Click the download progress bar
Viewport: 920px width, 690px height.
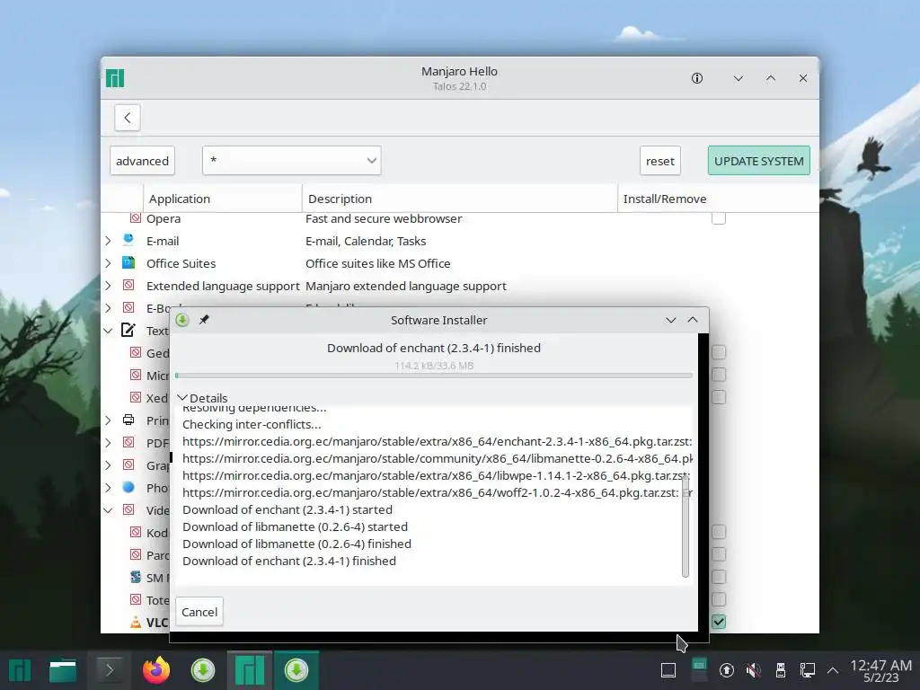434,376
